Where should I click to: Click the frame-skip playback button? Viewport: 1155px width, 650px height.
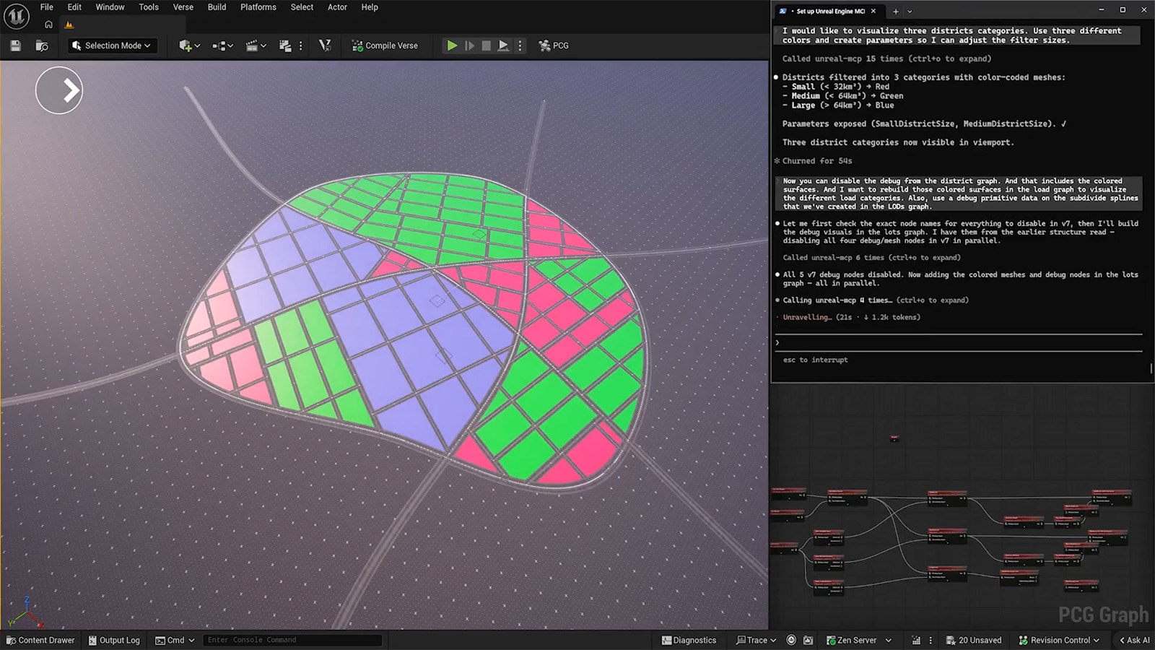click(x=469, y=45)
